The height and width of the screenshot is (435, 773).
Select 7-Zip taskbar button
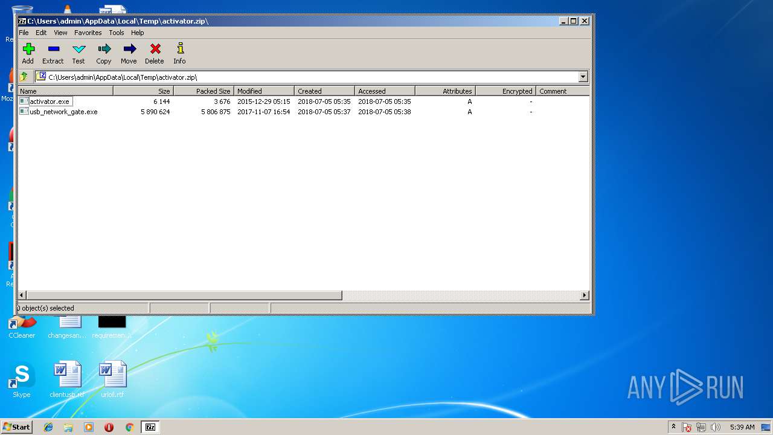click(x=150, y=427)
